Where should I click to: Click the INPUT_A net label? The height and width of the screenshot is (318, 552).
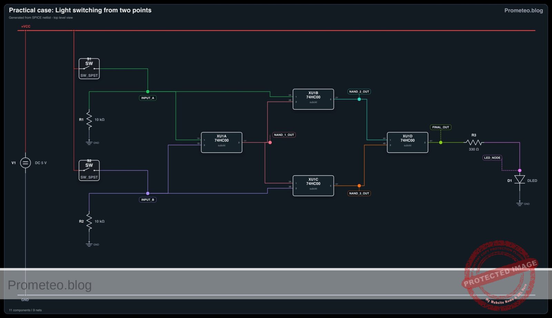(x=148, y=98)
